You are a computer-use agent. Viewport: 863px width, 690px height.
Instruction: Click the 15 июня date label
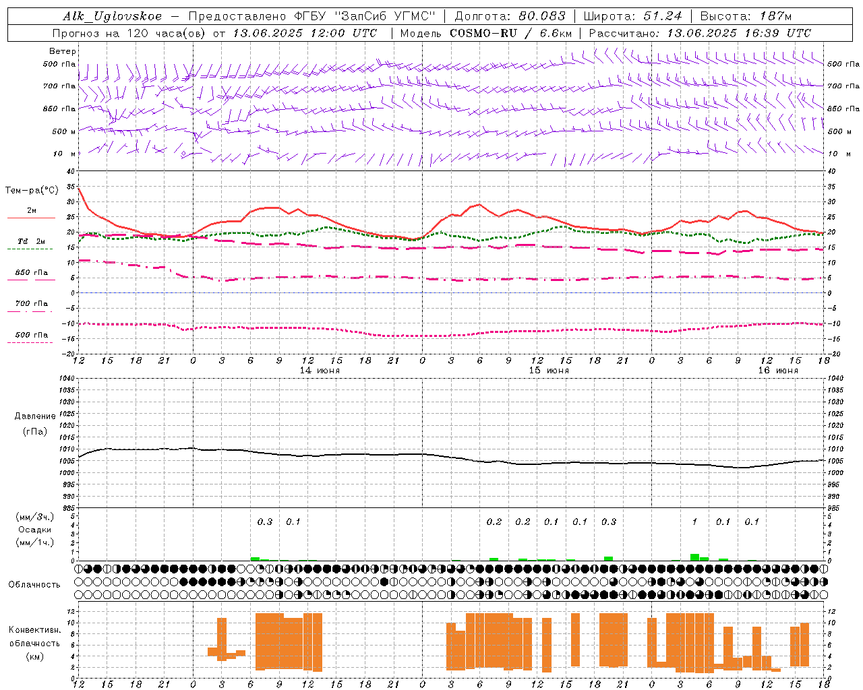(x=549, y=371)
